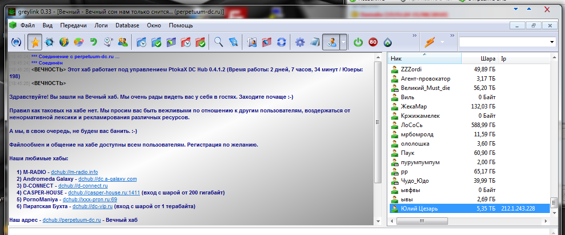This screenshot has width=565, height=235.
Task: Click the two users icon in toolbar
Action: (122, 43)
